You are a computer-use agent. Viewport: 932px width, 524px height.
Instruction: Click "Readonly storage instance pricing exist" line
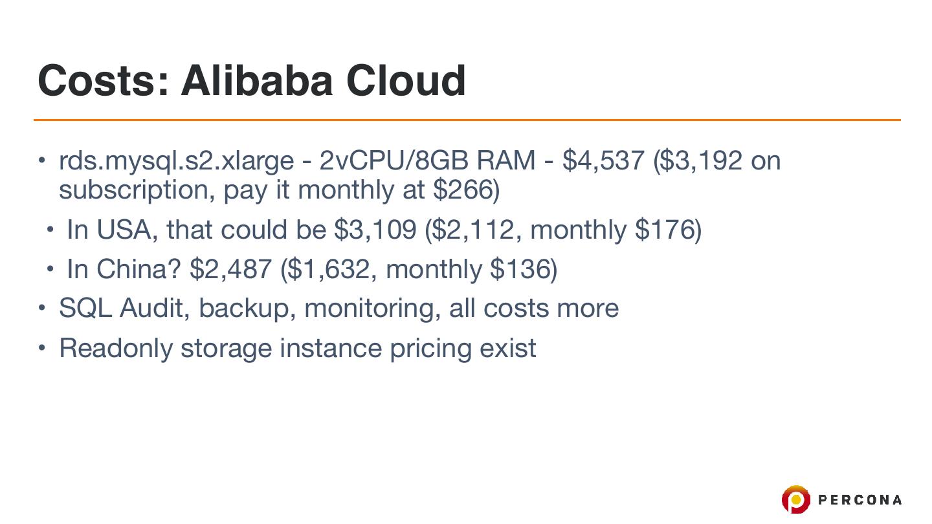[x=297, y=348]
